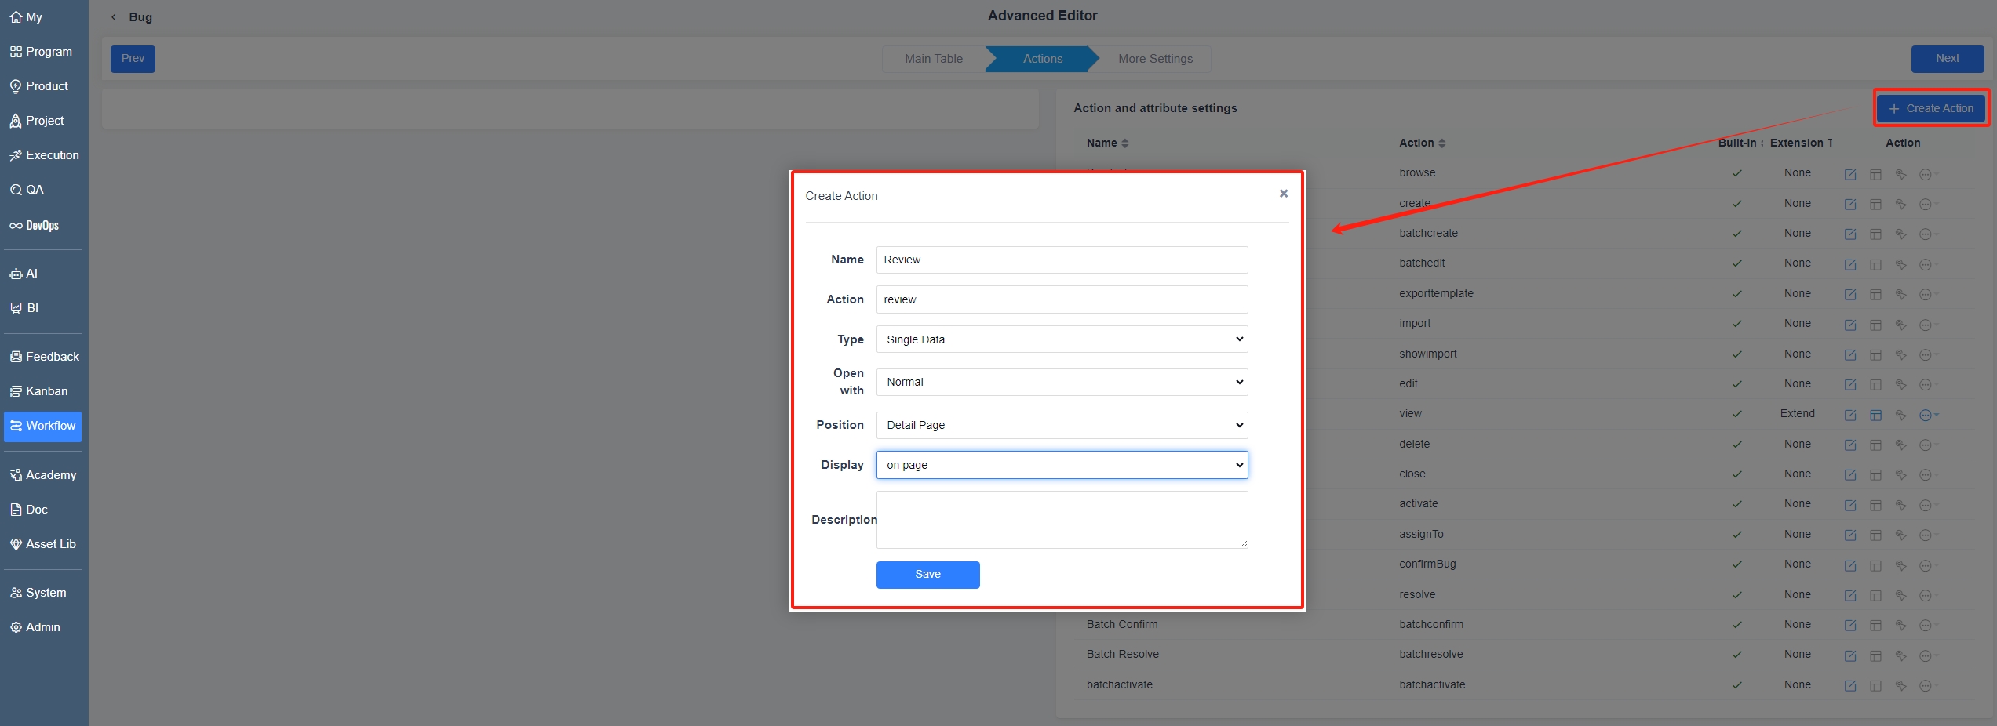Image resolution: width=1997 pixels, height=726 pixels.
Task: Click the layout icon in browse row
Action: coord(1875,174)
